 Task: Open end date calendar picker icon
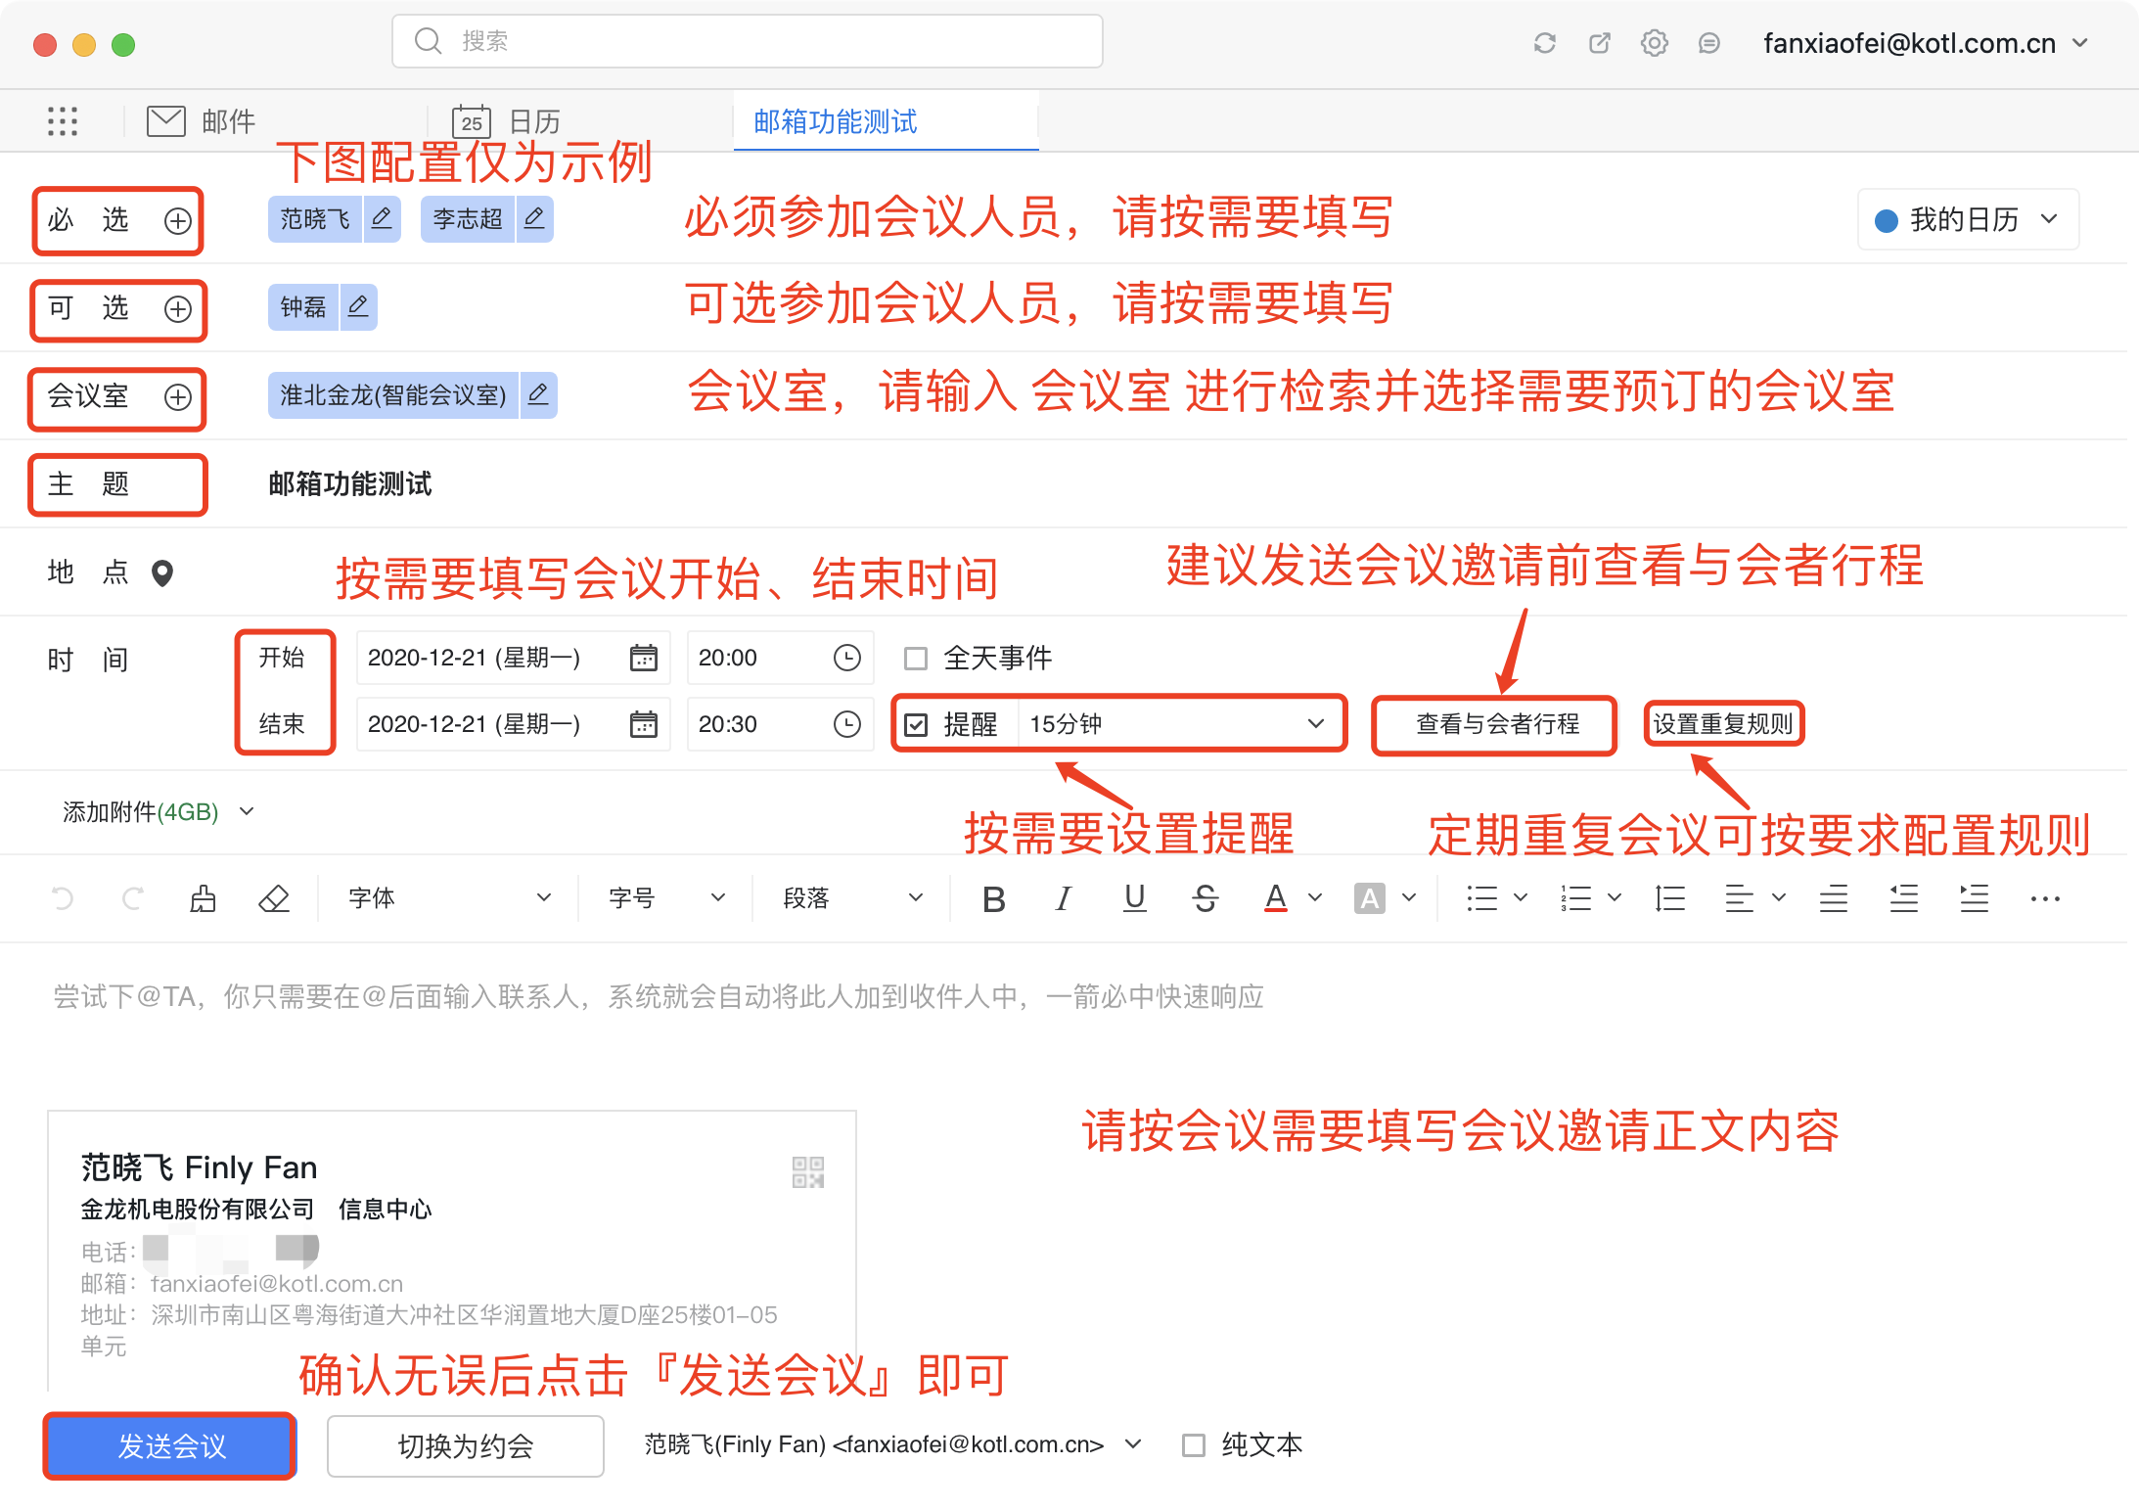coord(643,724)
